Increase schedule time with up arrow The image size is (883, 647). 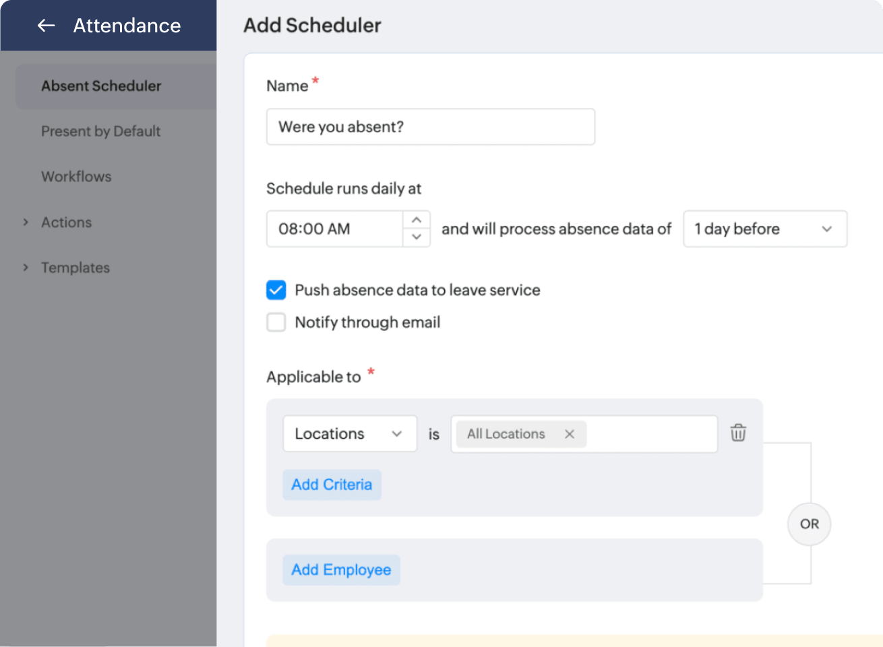click(417, 220)
